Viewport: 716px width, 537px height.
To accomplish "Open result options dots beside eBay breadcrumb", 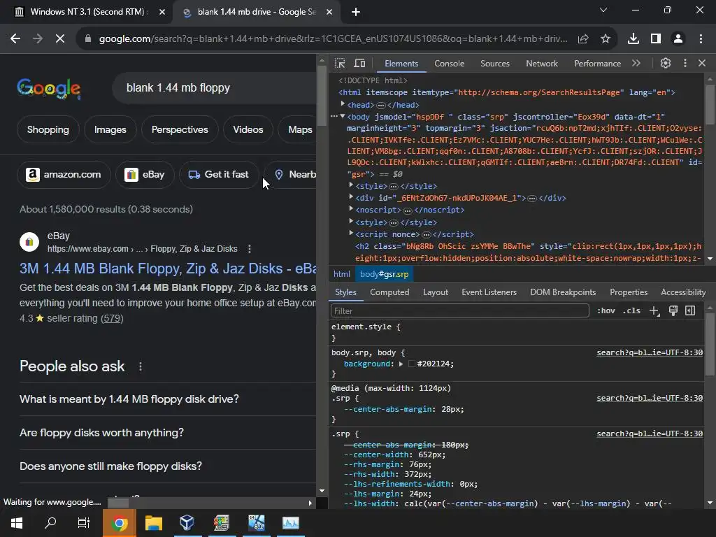I will (x=250, y=249).
